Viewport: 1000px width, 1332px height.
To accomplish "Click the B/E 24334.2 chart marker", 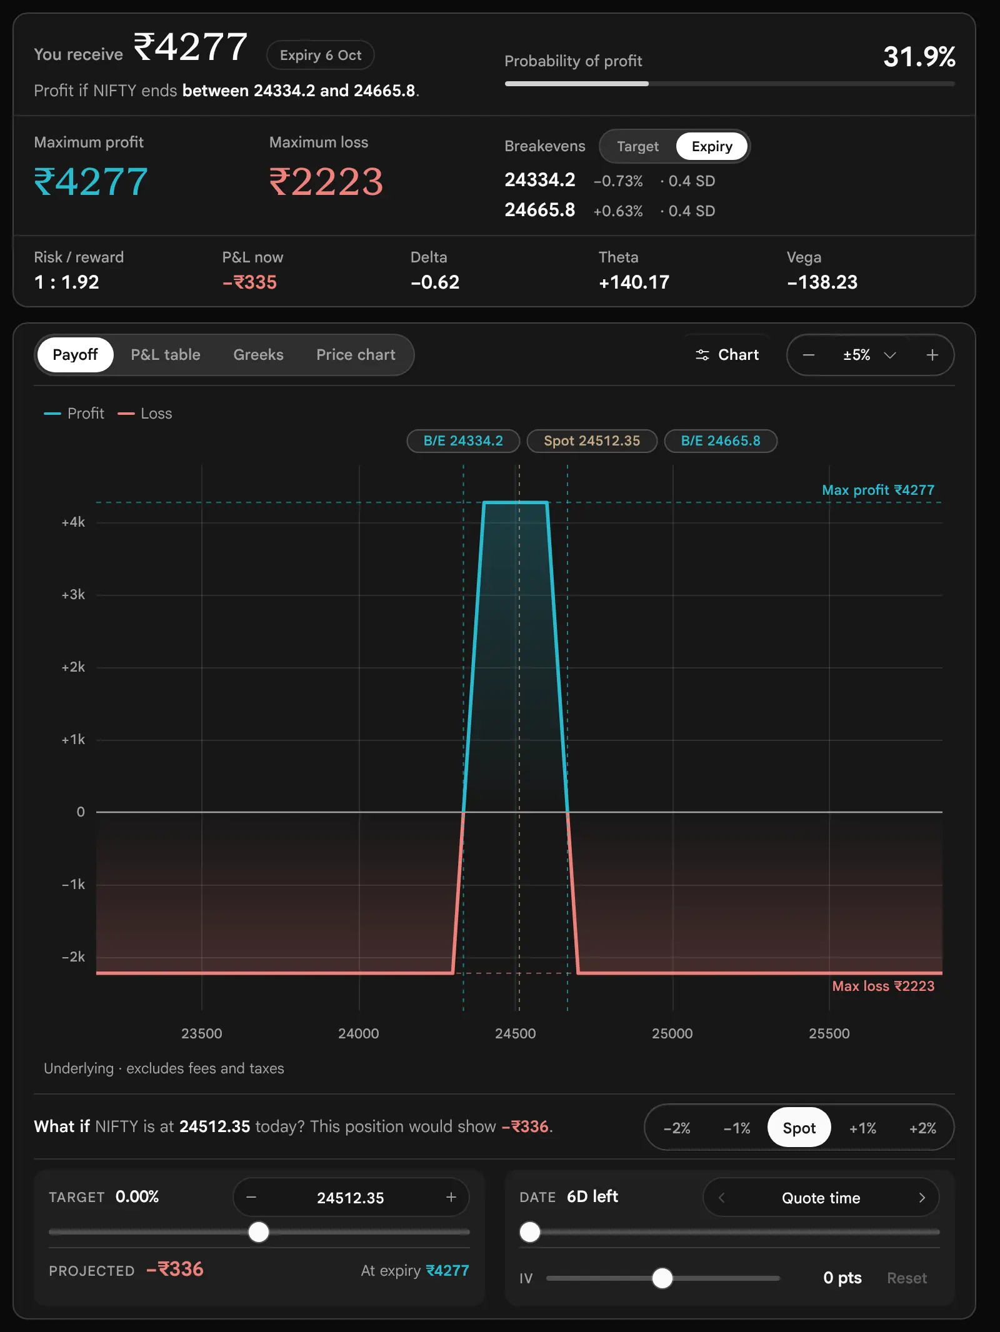I will point(463,441).
